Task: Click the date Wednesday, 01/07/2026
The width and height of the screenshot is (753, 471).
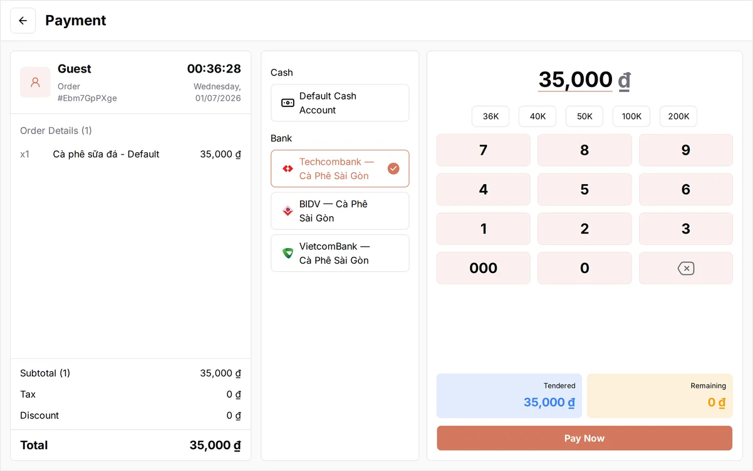Action: (217, 92)
